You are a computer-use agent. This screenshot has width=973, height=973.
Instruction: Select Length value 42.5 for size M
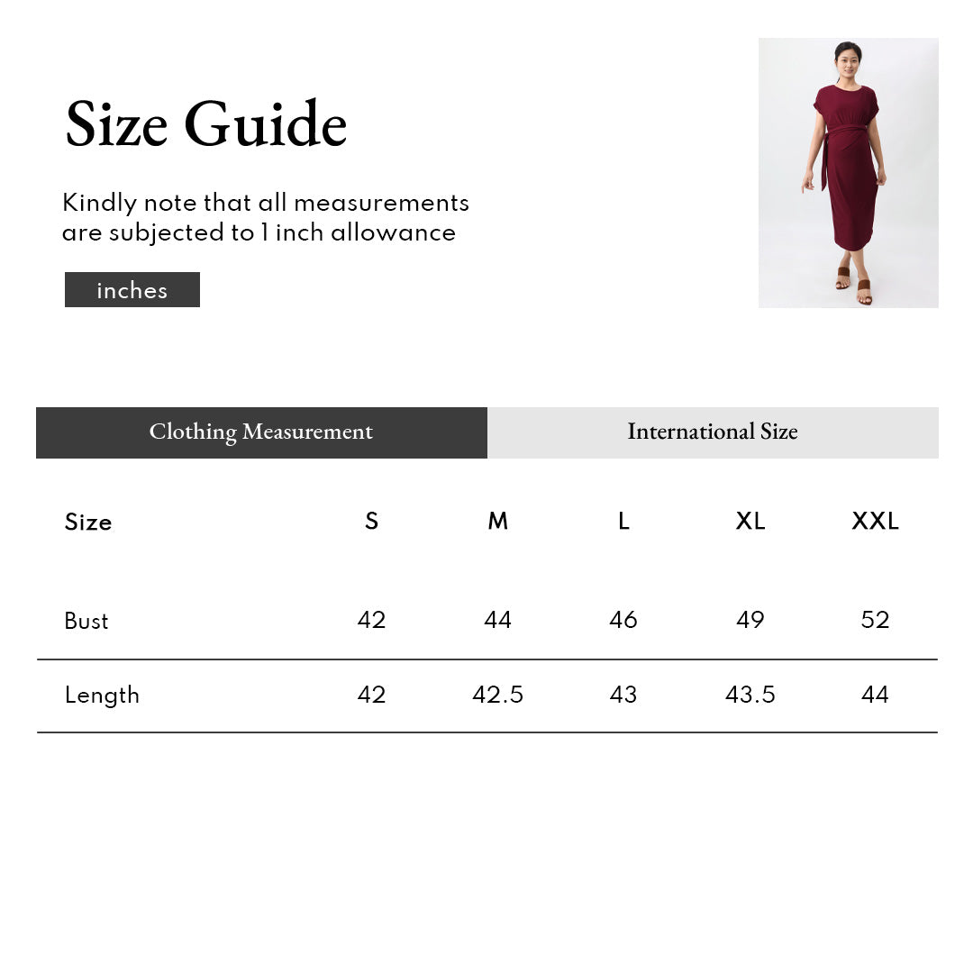tap(497, 695)
